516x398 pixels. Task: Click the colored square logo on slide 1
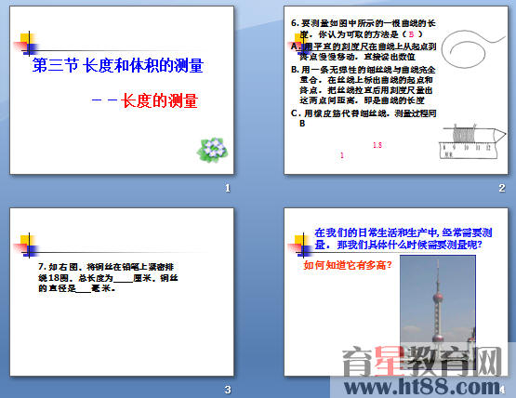coord(27,44)
